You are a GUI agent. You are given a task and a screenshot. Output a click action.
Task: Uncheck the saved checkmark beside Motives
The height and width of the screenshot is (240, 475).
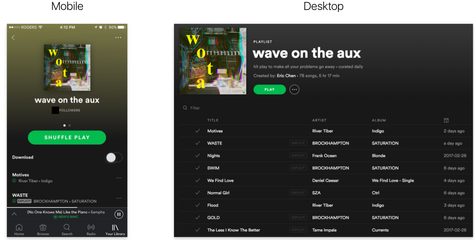(197, 131)
